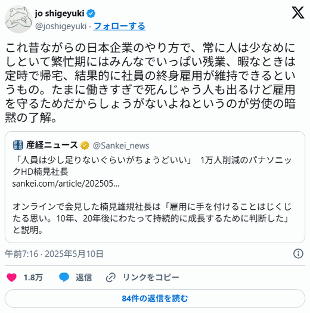Open the sankei.com/article link in quoted tweet
The height and width of the screenshot is (313, 310).
point(66,184)
